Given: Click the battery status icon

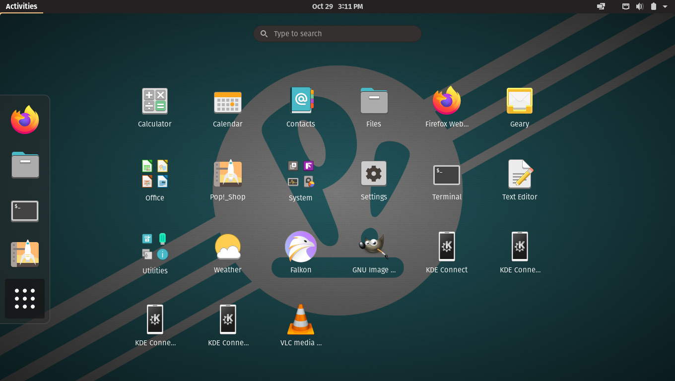Looking at the screenshot, I should point(654,6).
